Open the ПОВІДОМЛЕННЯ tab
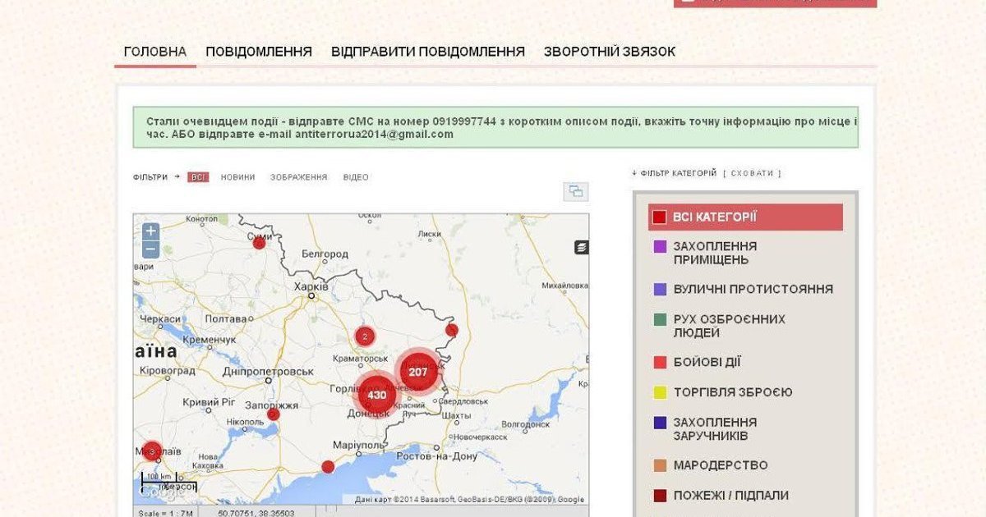This screenshot has width=986, height=517. point(259,52)
